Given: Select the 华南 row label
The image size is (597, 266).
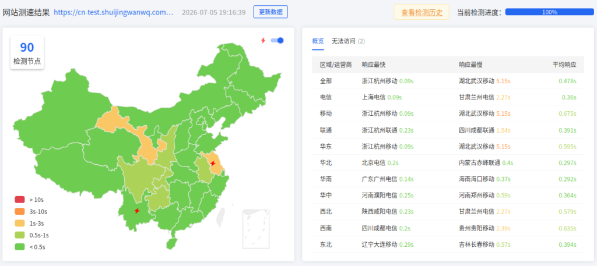Looking at the screenshot, I should 326,179.
